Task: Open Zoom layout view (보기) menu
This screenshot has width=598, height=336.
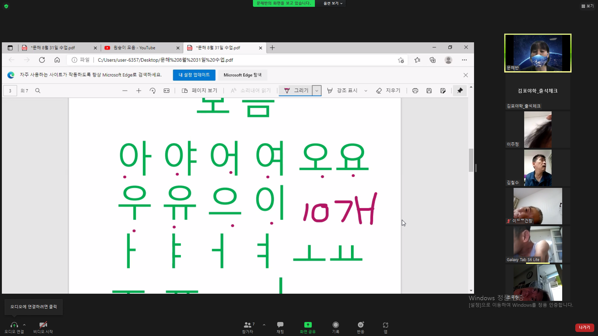Action: pyautogui.click(x=587, y=6)
